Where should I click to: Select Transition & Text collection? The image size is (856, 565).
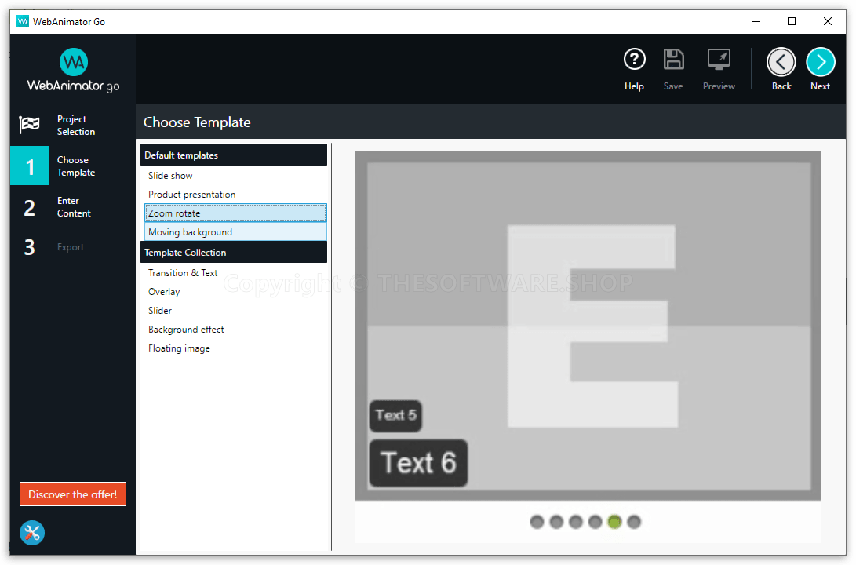[x=183, y=273]
